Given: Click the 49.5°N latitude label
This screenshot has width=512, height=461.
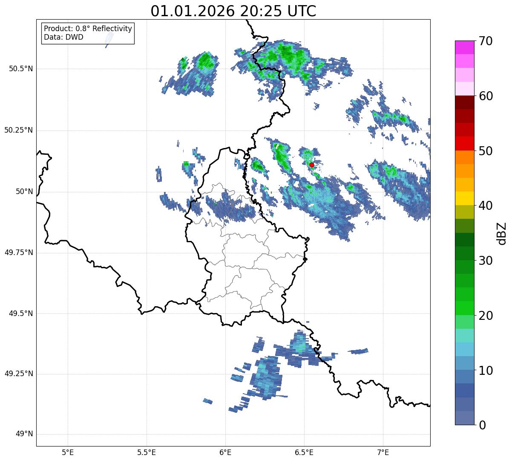Looking at the screenshot, I should tap(21, 313).
